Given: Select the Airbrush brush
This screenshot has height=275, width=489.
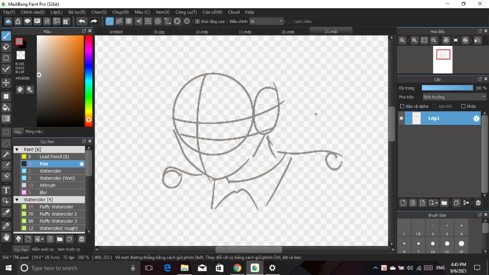Looking at the screenshot, I should (x=53, y=186).
